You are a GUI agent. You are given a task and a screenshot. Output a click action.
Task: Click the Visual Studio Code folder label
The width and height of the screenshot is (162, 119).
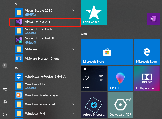[x=39, y=29]
